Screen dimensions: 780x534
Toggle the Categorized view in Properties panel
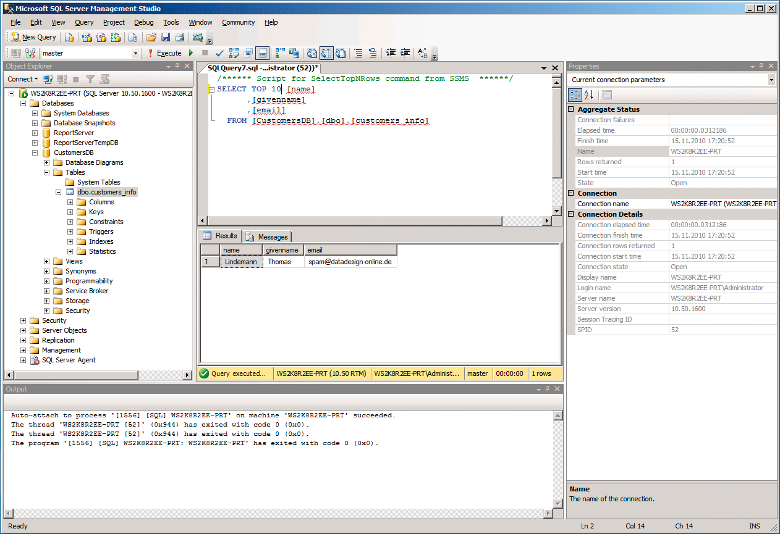pyautogui.click(x=575, y=94)
